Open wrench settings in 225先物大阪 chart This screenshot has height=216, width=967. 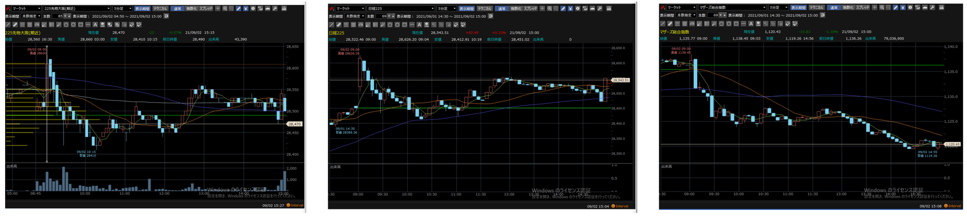[275, 9]
